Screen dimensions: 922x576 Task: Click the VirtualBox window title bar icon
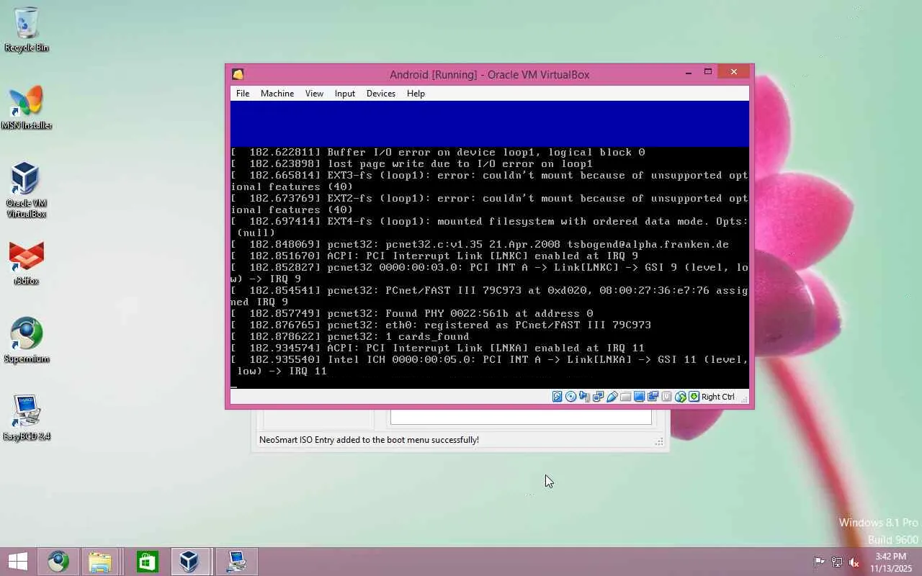(238, 74)
